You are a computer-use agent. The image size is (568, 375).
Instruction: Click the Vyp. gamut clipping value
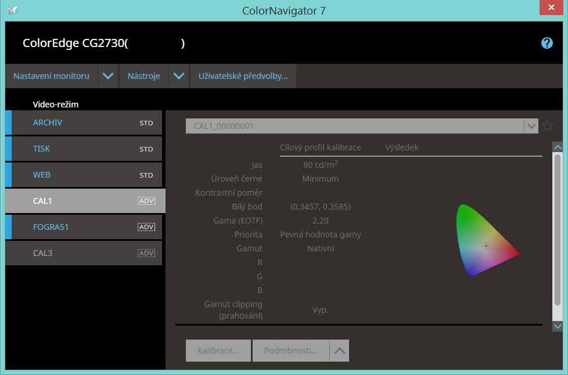321,310
